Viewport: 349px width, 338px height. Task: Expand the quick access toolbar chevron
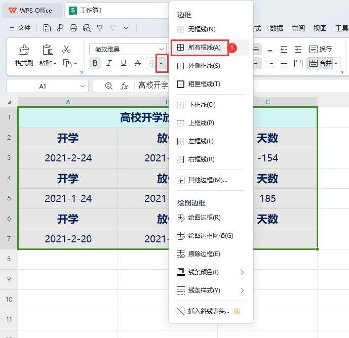pos(126,28)
